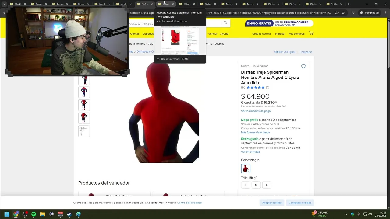Image resolution: width=390 pixels, height=219 pixels.
Task: Select size M
Action: [256, 185]
